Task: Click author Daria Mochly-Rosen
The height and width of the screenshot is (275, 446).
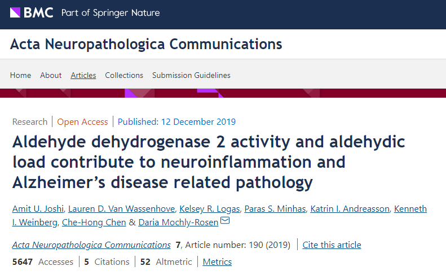Action: [x=178, y=222]
